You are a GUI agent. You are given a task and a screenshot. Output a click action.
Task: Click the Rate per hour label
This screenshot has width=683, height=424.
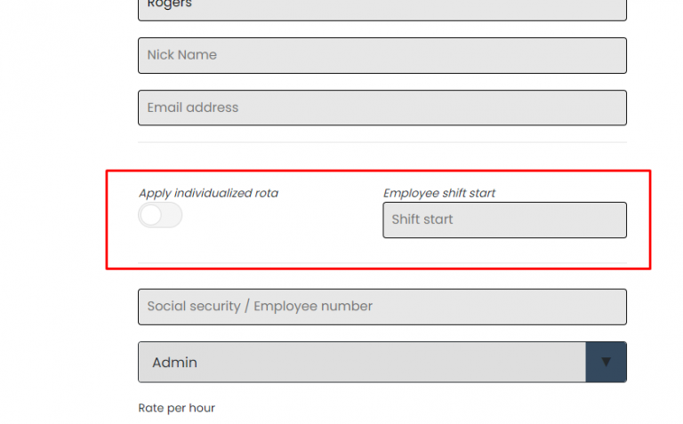point(176,408)
